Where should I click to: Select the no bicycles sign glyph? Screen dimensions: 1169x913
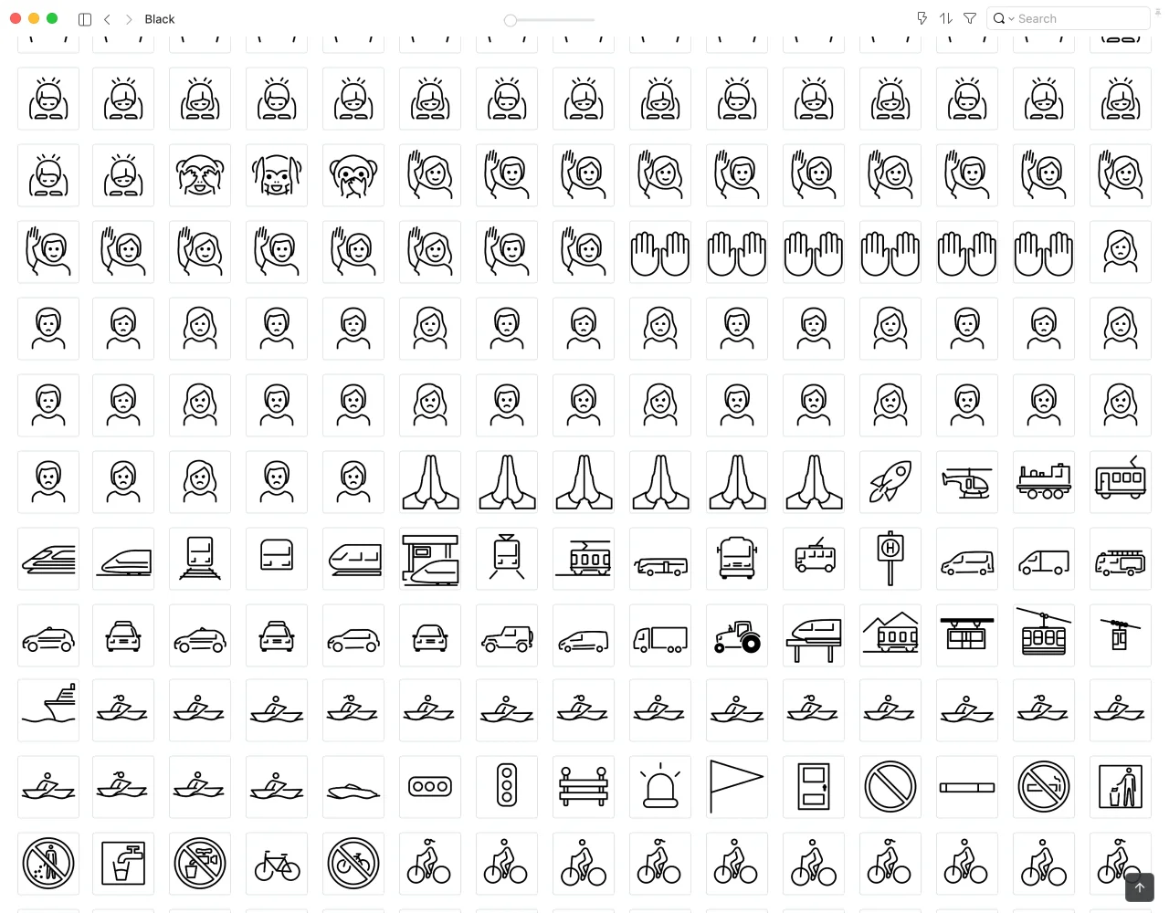(353, 864)
